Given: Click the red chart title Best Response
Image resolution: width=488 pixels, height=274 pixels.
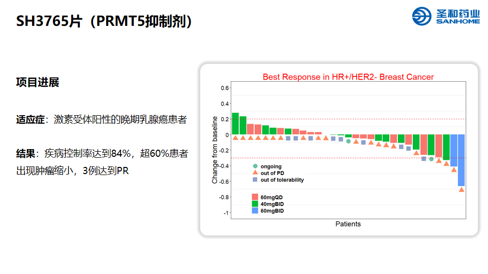Looking at the screenshot, I should click(x=348, y=77).
